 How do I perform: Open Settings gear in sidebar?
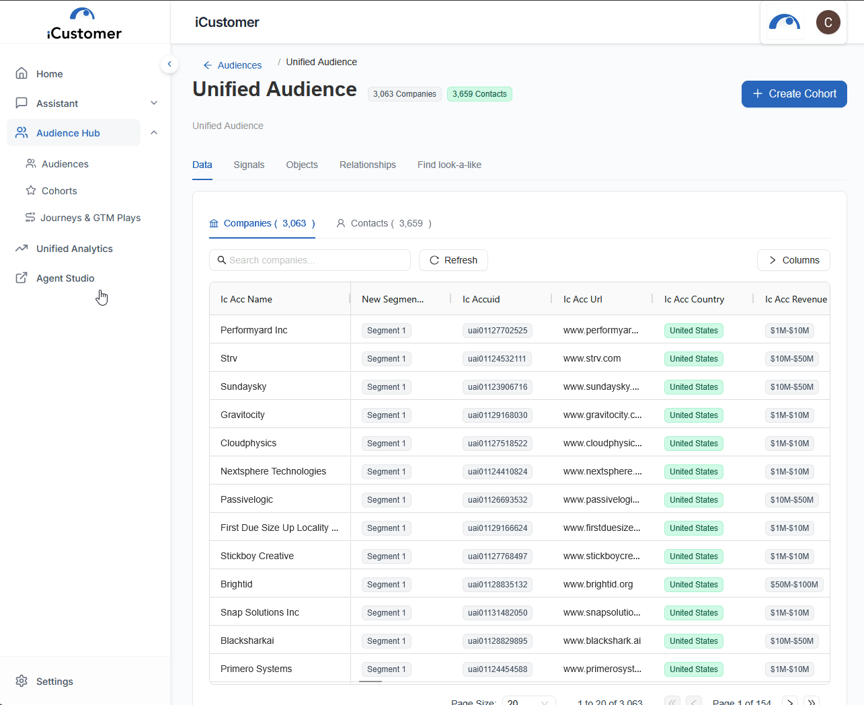coord(22,681)
